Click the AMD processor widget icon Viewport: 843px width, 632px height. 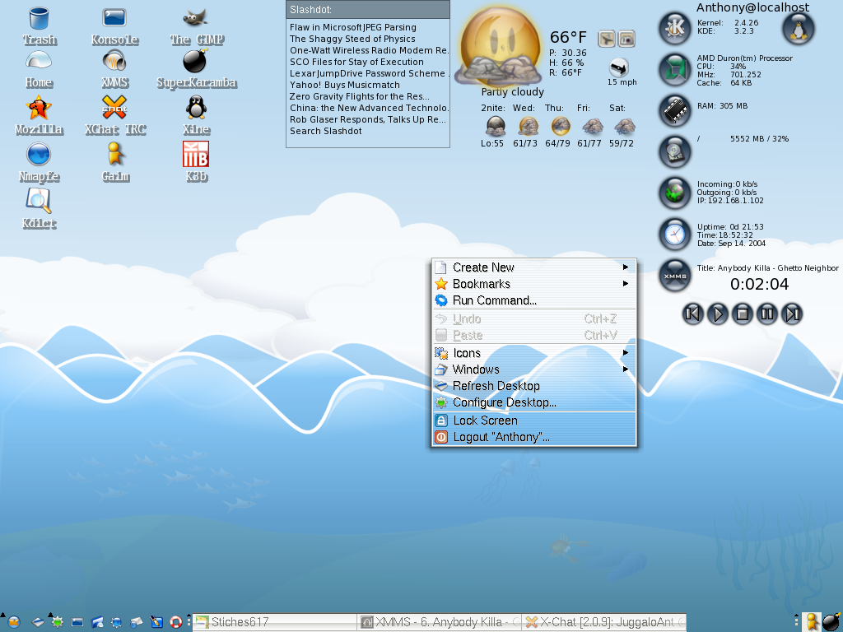pyautogui.click(x=675, y=70)
